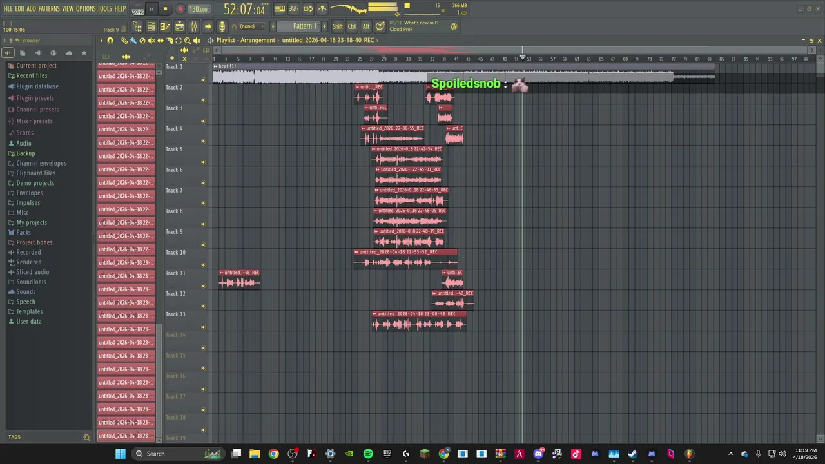
Task: Click the Pause playback button
Action: (x=151, y=9)
